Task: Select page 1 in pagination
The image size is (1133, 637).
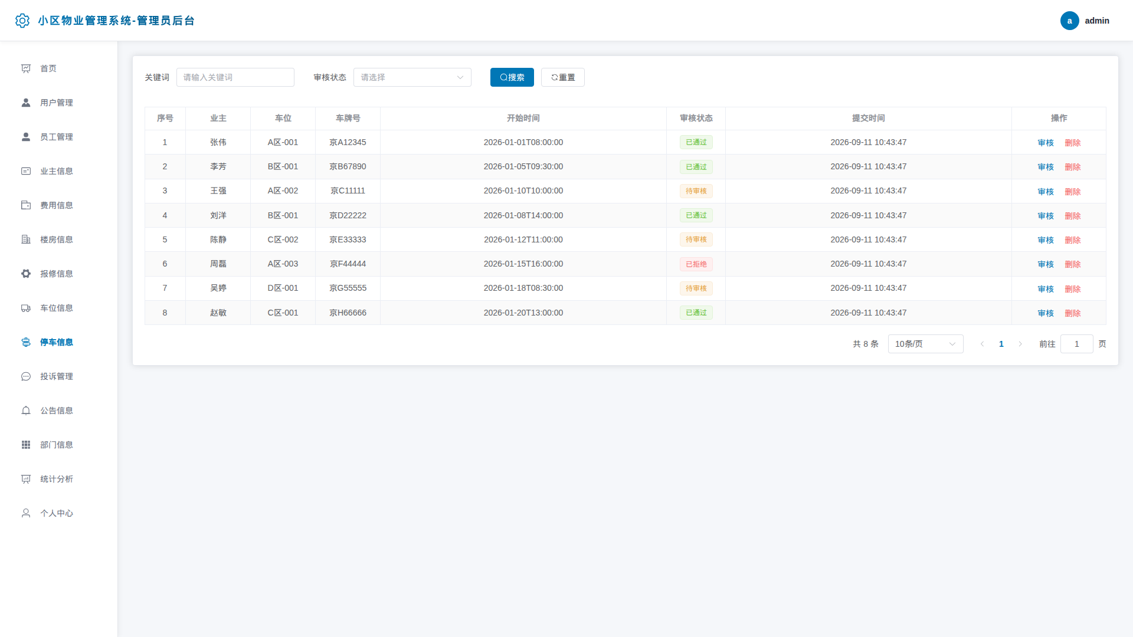Action: (1001, 344)
